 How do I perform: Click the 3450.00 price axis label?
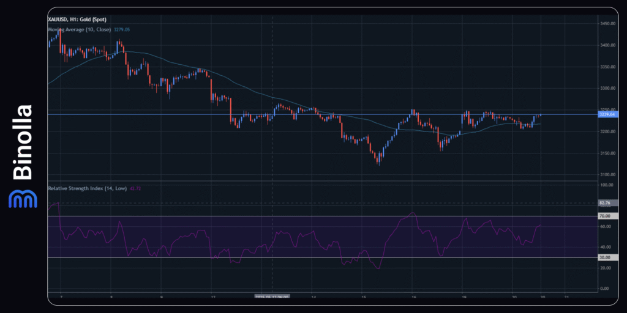(x=607, y=23)
